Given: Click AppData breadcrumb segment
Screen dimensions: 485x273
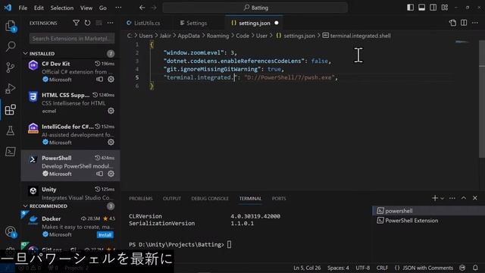Looking at the screenshot, I should (x=189, y=36).
